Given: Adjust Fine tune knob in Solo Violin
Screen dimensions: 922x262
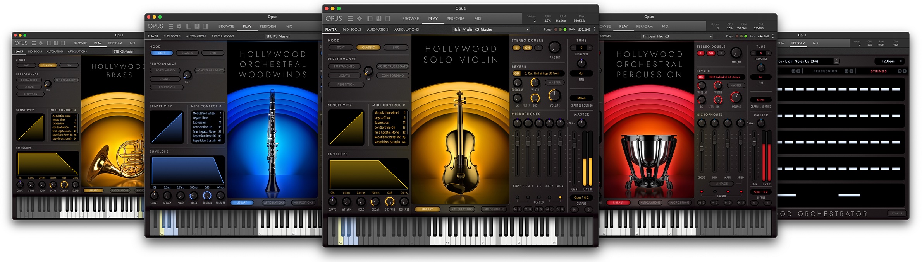Looking at the screenshot, I should (581, 63).
